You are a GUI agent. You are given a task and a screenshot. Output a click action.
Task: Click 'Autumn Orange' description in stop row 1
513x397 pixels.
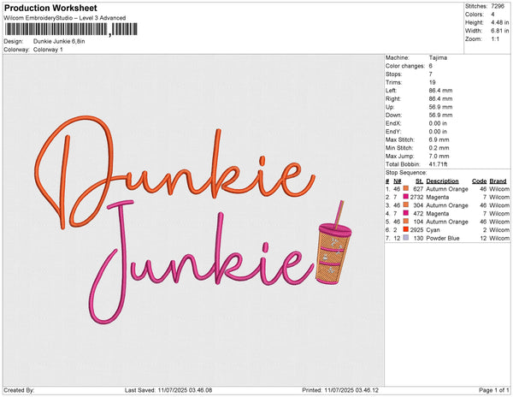point(447,189)
